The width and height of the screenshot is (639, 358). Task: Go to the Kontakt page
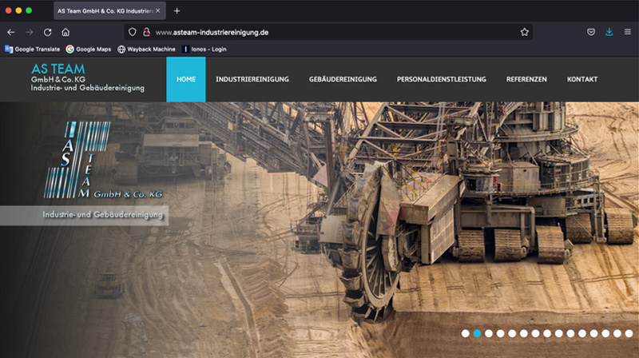582,79
